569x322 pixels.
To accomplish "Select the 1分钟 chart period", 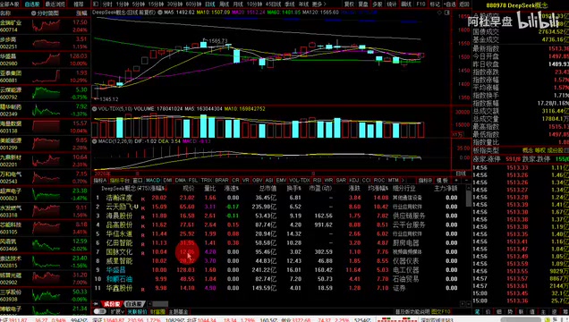I will pos(123,4).
